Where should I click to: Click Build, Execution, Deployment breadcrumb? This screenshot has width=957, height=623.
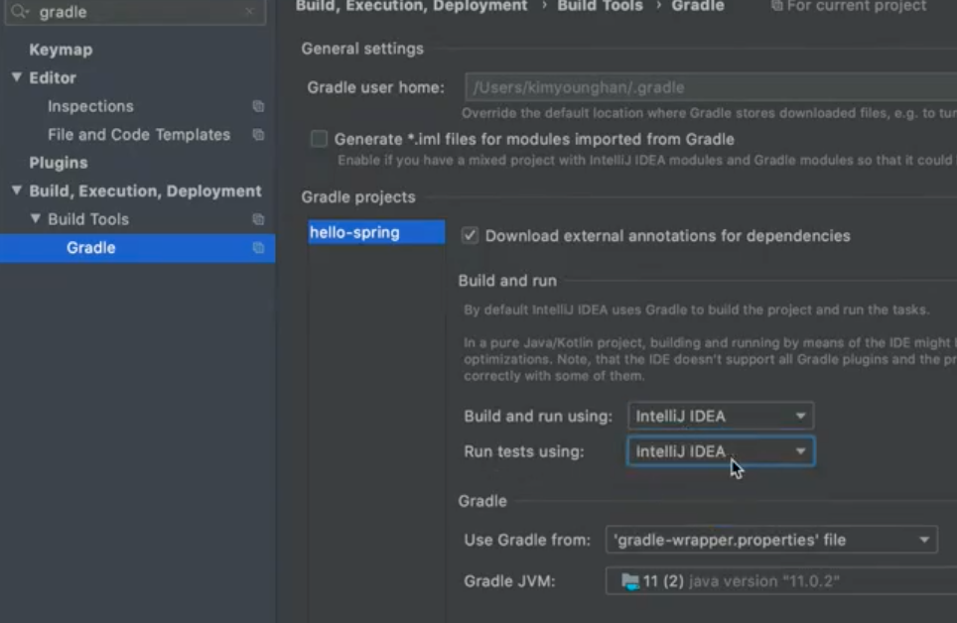[x=411, y=6]
